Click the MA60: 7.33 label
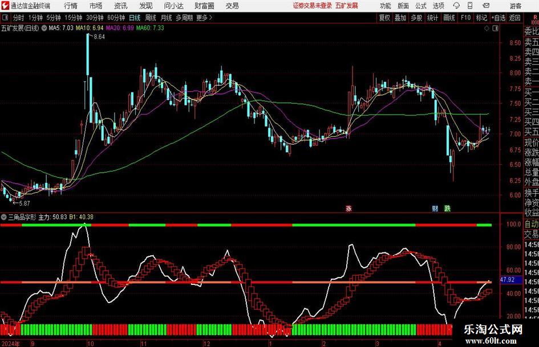Image resolution: width=539 pixels, height=347 pixels. [x=150, y=28]
